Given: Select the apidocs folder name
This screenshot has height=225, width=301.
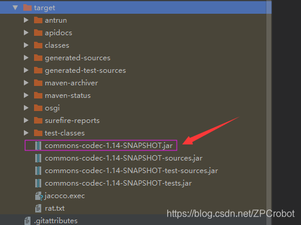Looking at the screenshot, I should [59, 33].
